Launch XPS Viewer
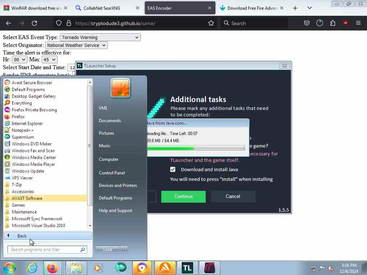The width and height of the screenshot is (367, 275). pyautogui.click(x=22, y=178)
